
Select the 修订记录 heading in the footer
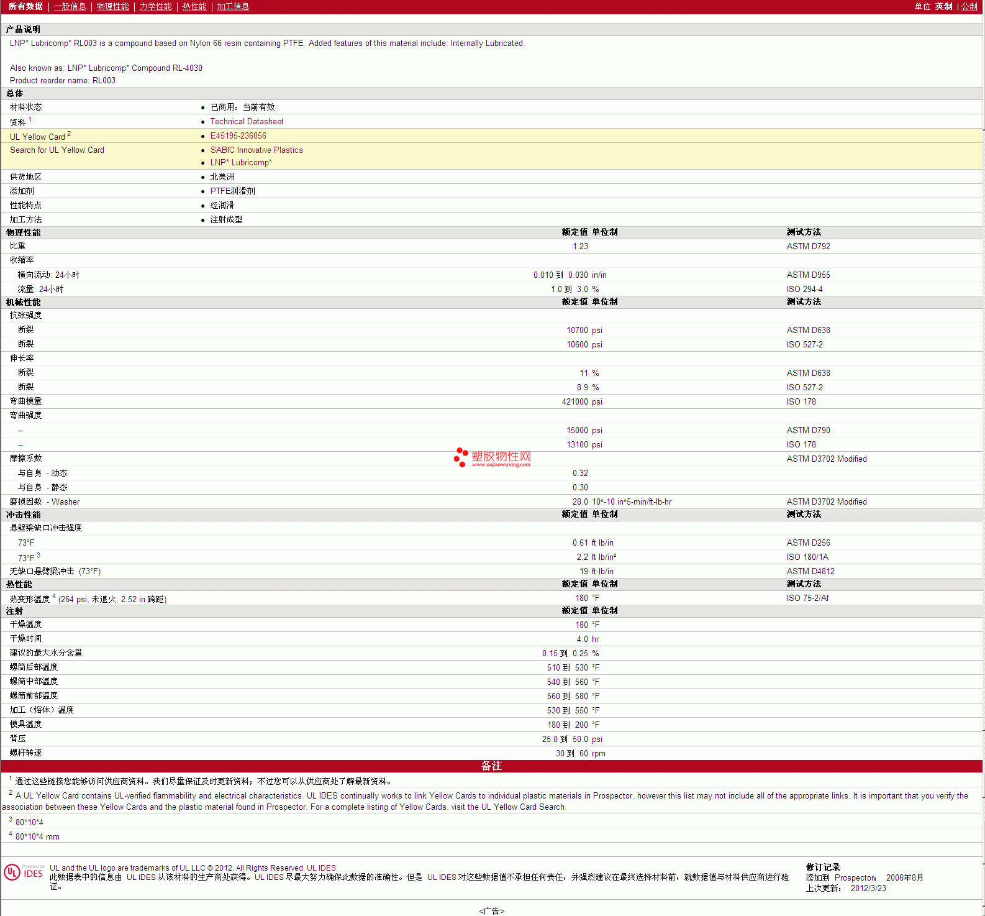point(823,868)
